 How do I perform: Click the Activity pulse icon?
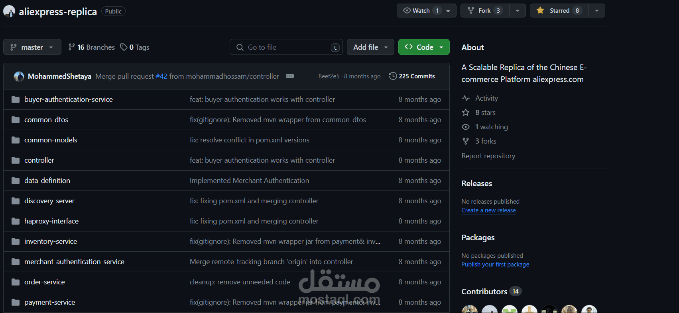pyautogui.click(x=466, y=98)
